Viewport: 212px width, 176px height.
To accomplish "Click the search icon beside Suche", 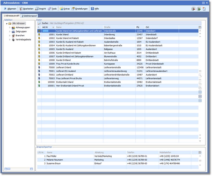I will pos(39,23).
